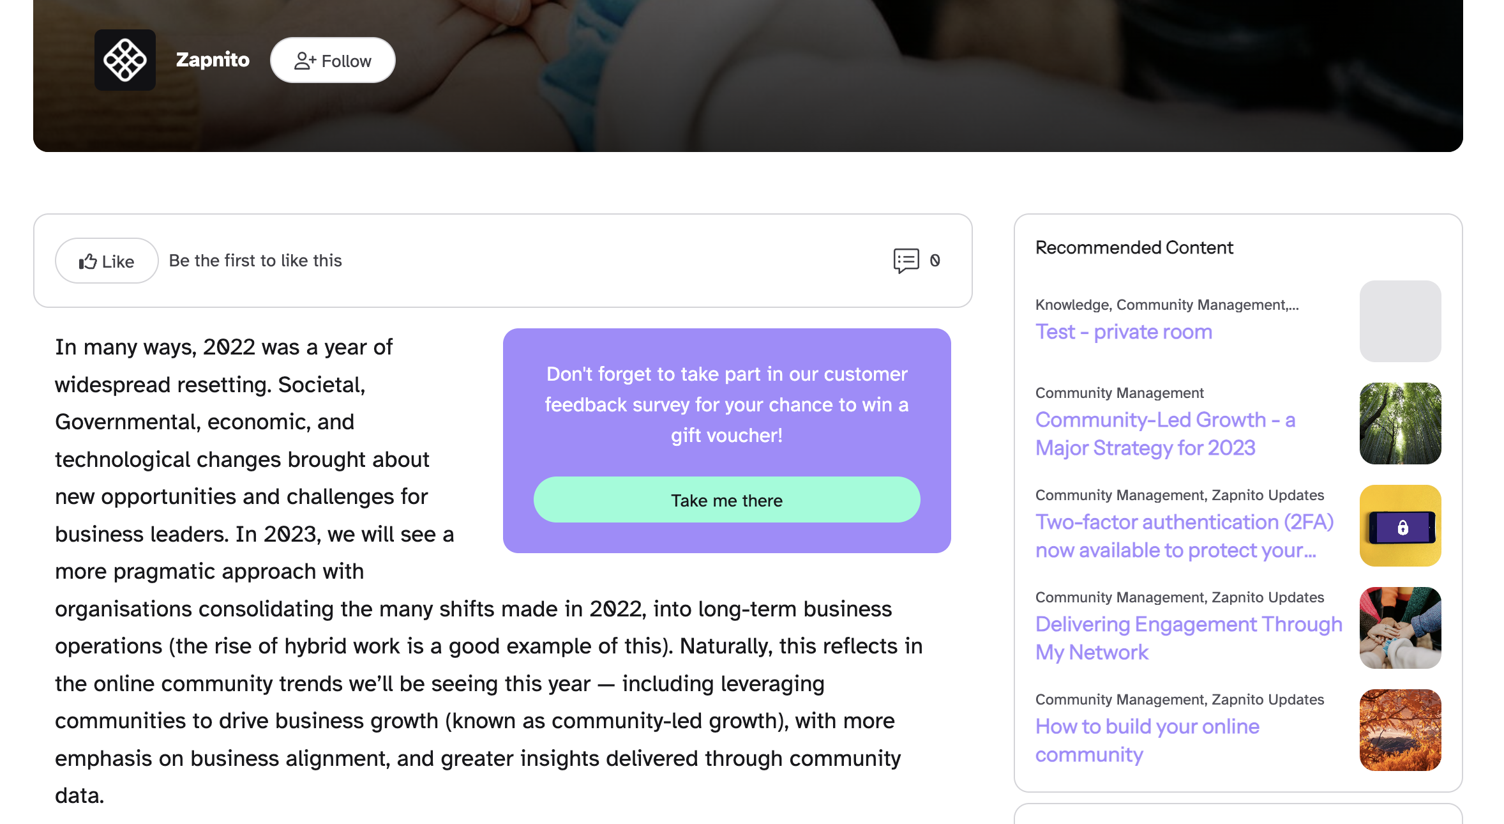Screen dimensions: 1504x824
Task: Click the orange autumn leaves thumbnail
Action: click(x=1400, y=730)
